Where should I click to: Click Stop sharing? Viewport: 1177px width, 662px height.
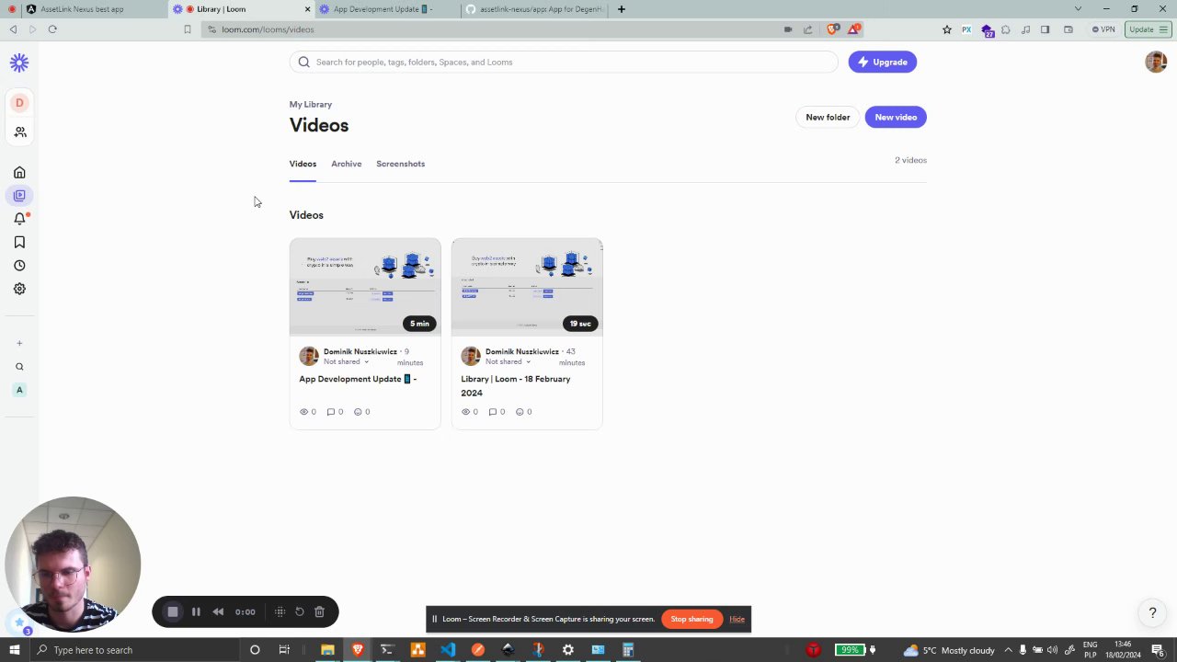tap(691, 620)
